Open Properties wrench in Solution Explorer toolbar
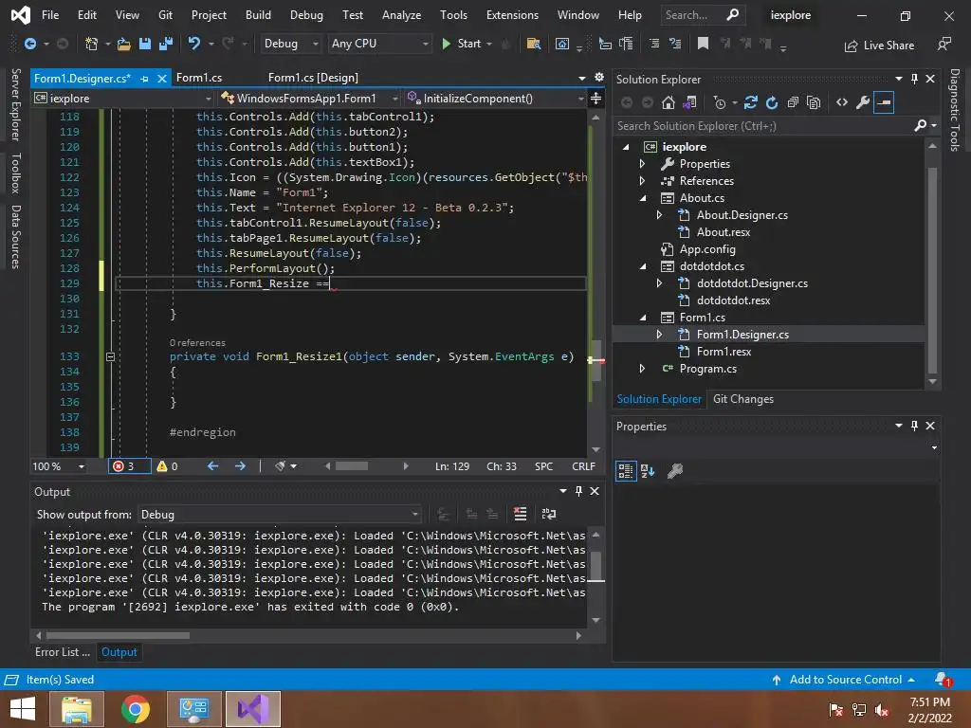 [x=862, y=102]
